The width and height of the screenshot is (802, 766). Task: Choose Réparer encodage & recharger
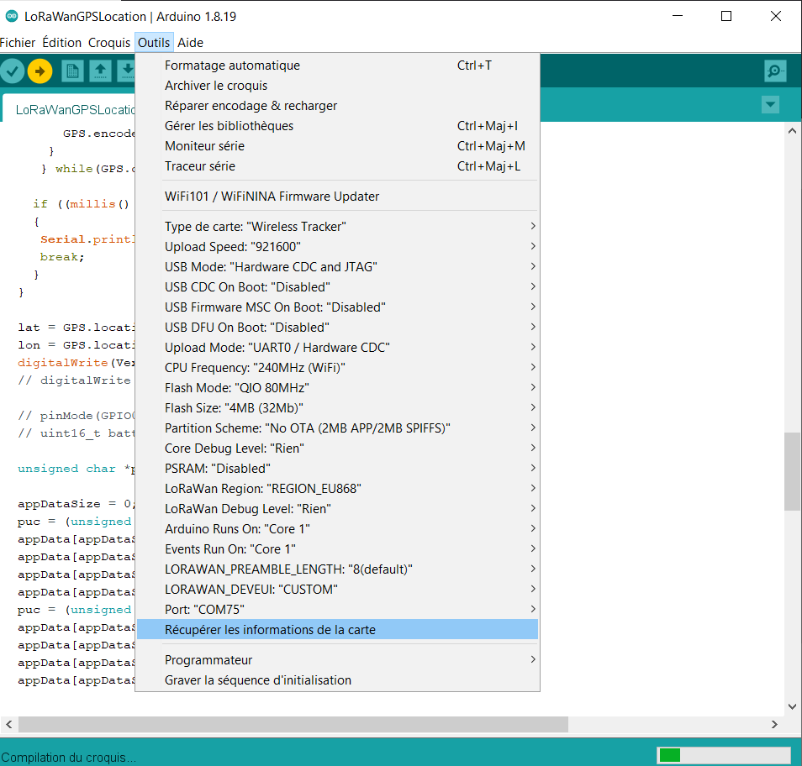pos(337,106)
